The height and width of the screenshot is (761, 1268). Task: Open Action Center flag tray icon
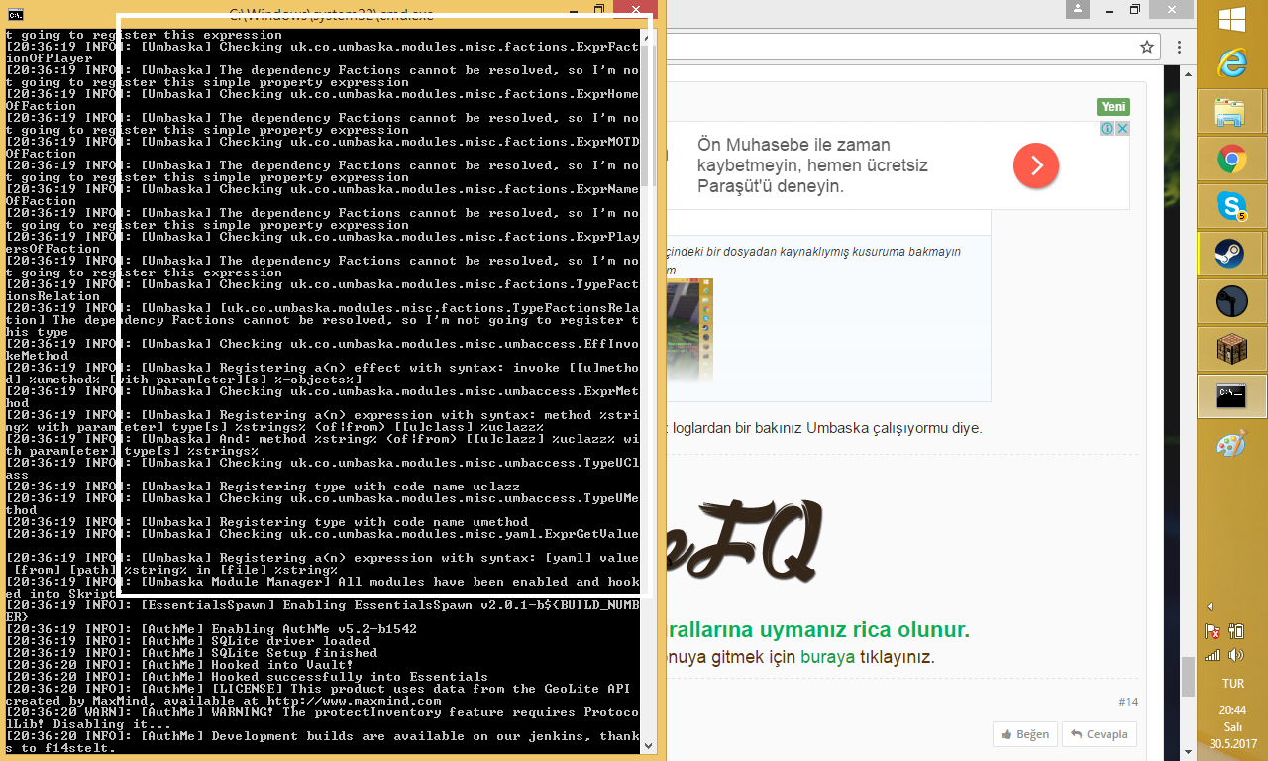pos(1213,630)
